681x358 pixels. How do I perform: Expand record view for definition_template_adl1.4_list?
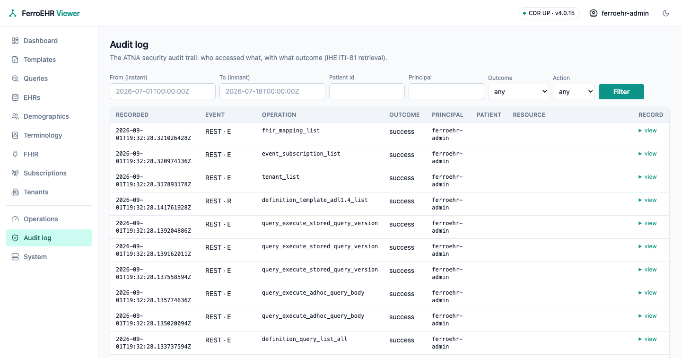[x=647, y=200]
